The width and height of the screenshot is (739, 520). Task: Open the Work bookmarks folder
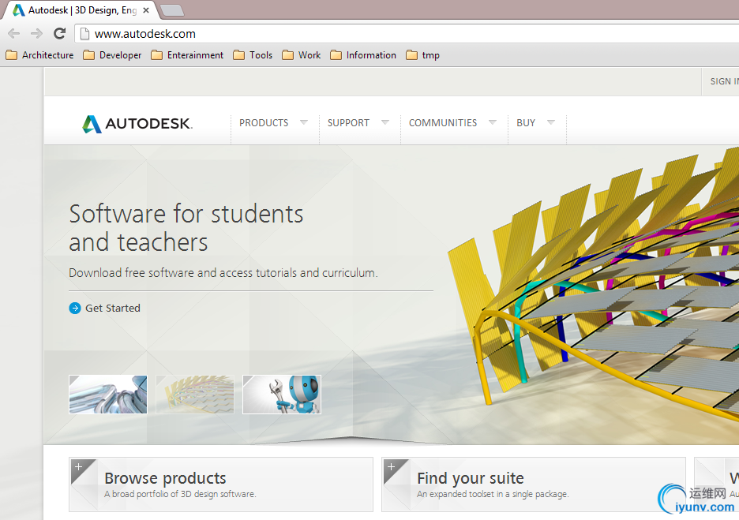click(x=301, y=55)
